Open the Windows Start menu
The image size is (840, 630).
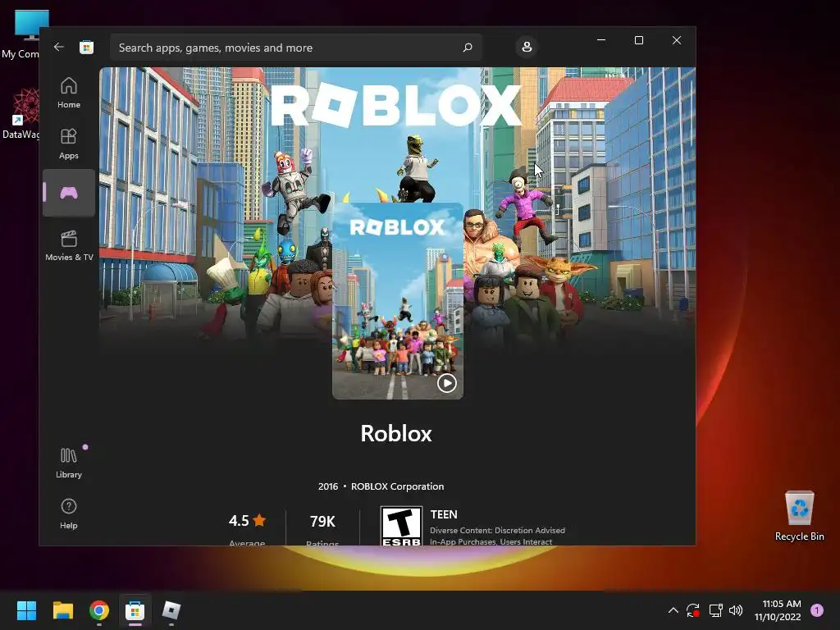click(26, 610)
